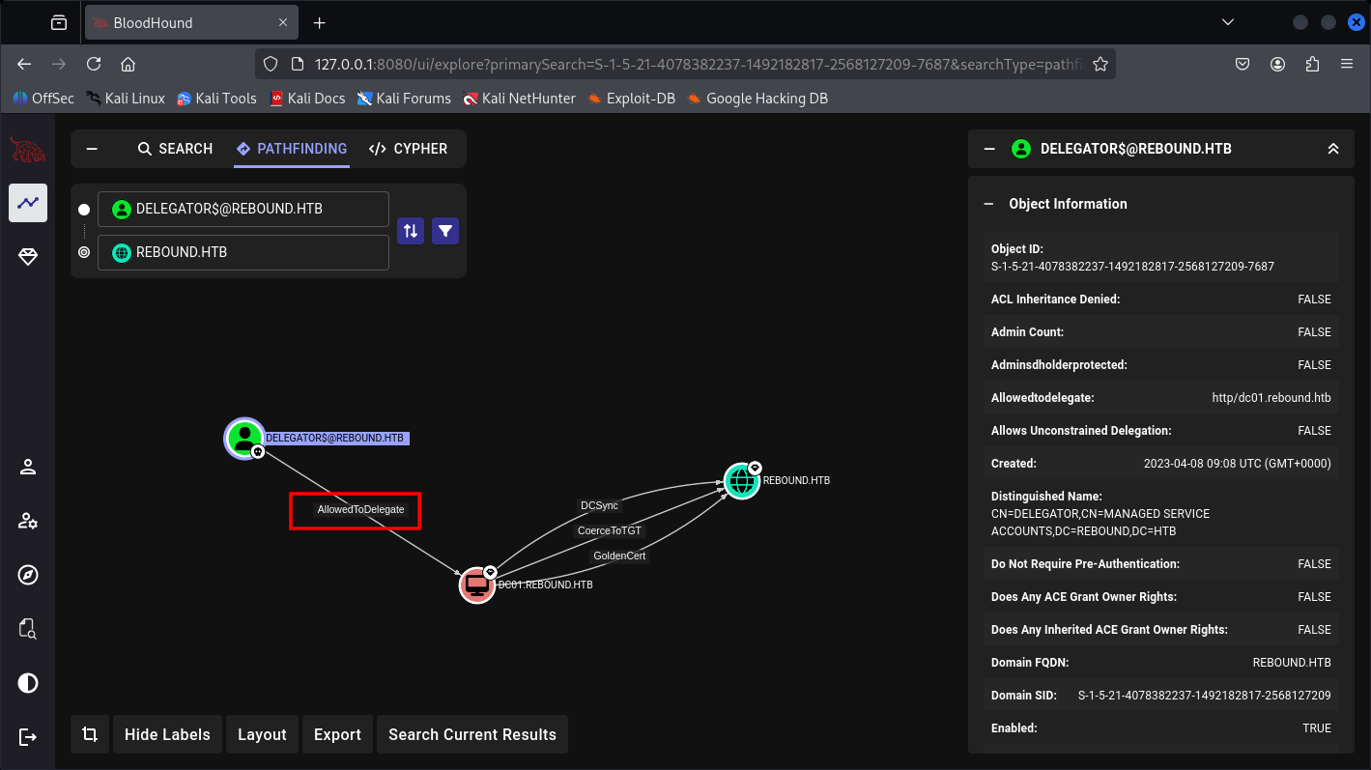Open the API Explorer compass icon
This screenshot has height=770, width=1371.
point(28,575)
